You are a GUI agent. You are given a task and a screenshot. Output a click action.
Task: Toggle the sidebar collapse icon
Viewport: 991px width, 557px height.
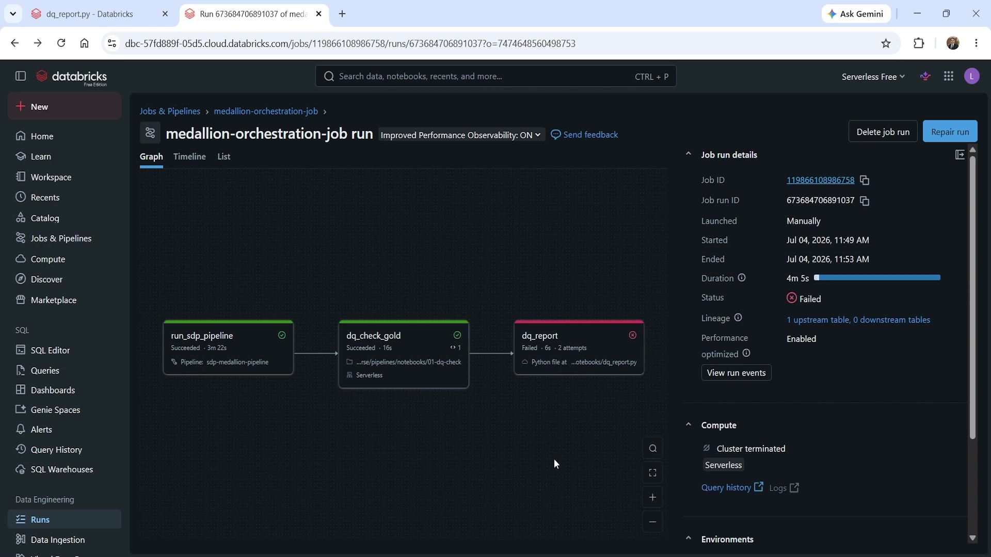tap(21, 76)
